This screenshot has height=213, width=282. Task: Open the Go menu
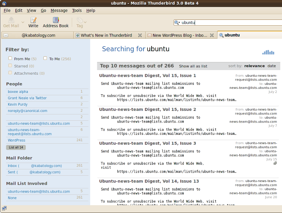click(43, 11)
